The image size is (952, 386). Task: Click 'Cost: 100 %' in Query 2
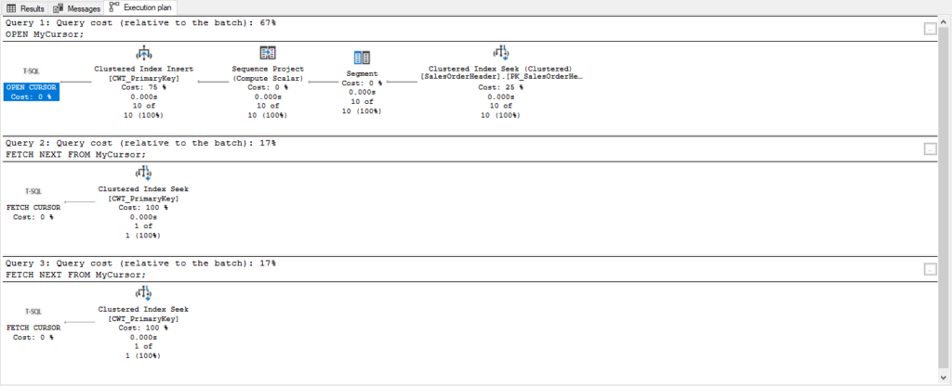pyautogui.click(x=143, y=208)
